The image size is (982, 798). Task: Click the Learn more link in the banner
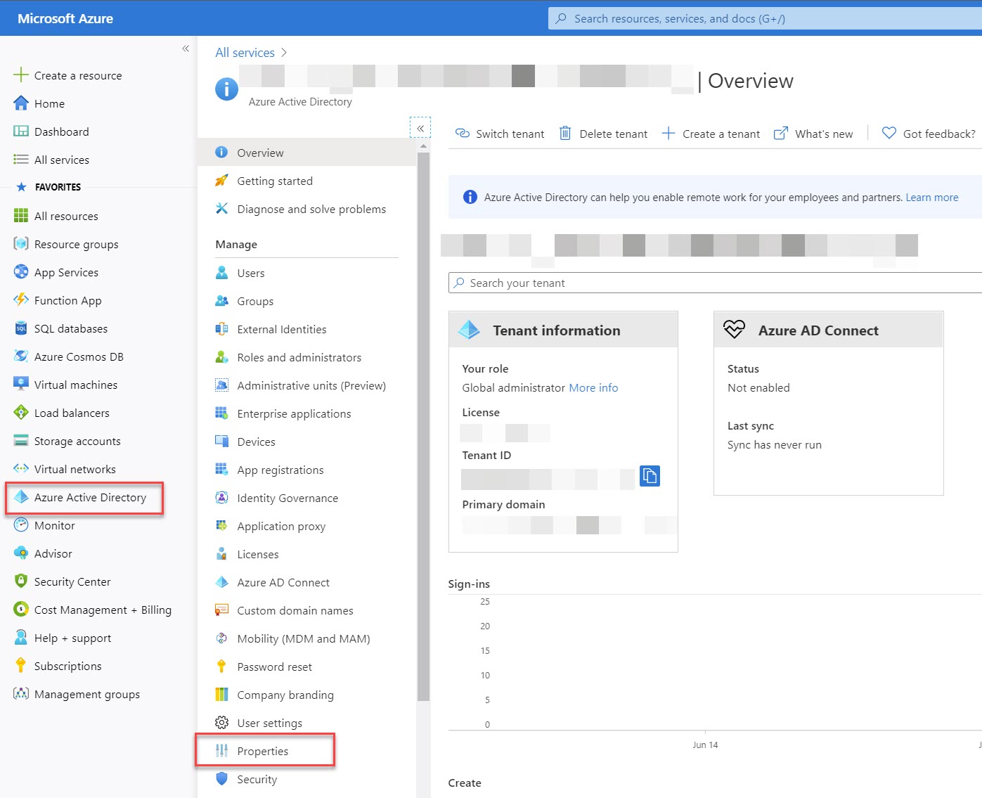tap(932, 197)
